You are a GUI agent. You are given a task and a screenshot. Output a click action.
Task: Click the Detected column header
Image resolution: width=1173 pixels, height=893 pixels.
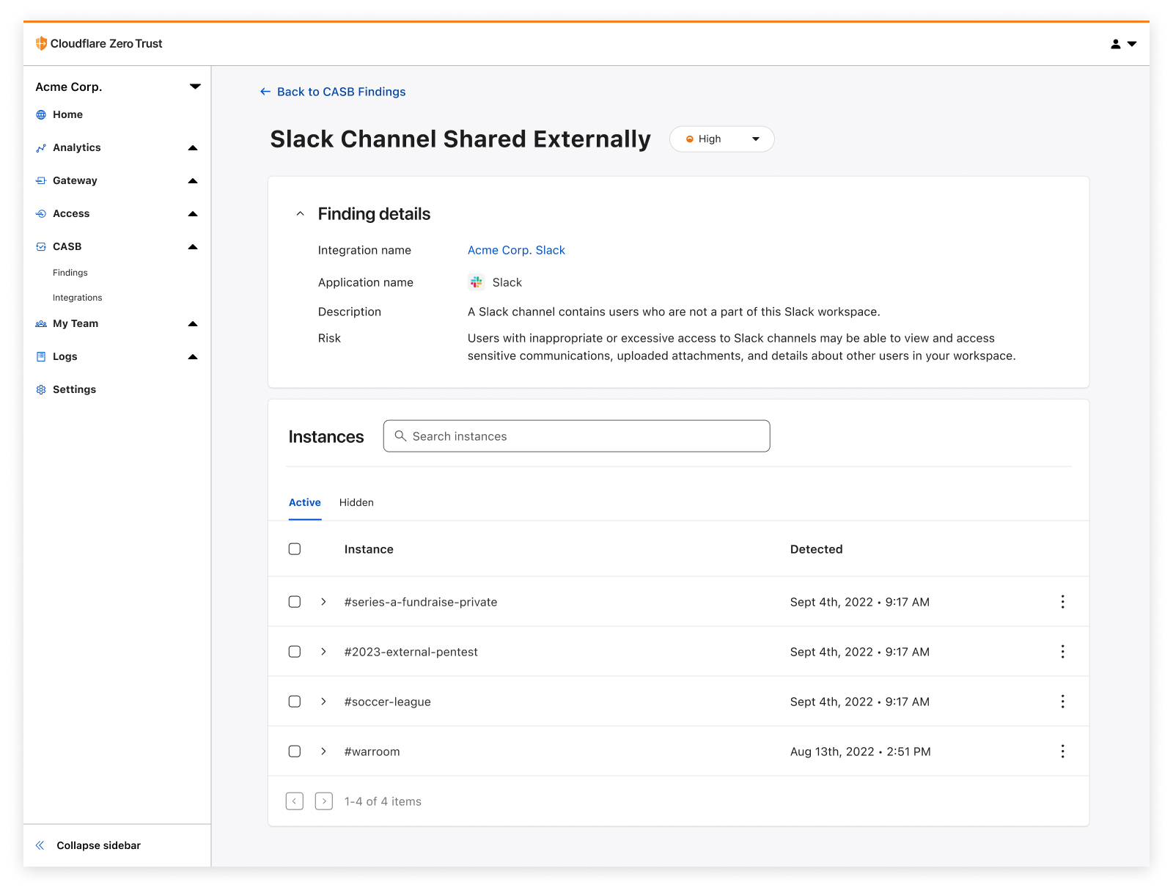click(x=816, y=549)
